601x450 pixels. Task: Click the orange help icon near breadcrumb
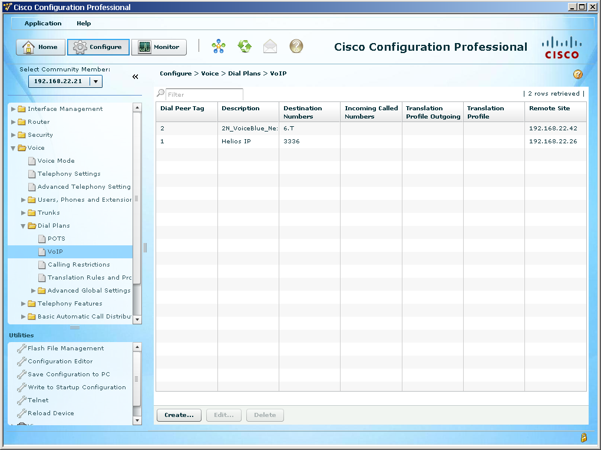[x=577, y=74]
